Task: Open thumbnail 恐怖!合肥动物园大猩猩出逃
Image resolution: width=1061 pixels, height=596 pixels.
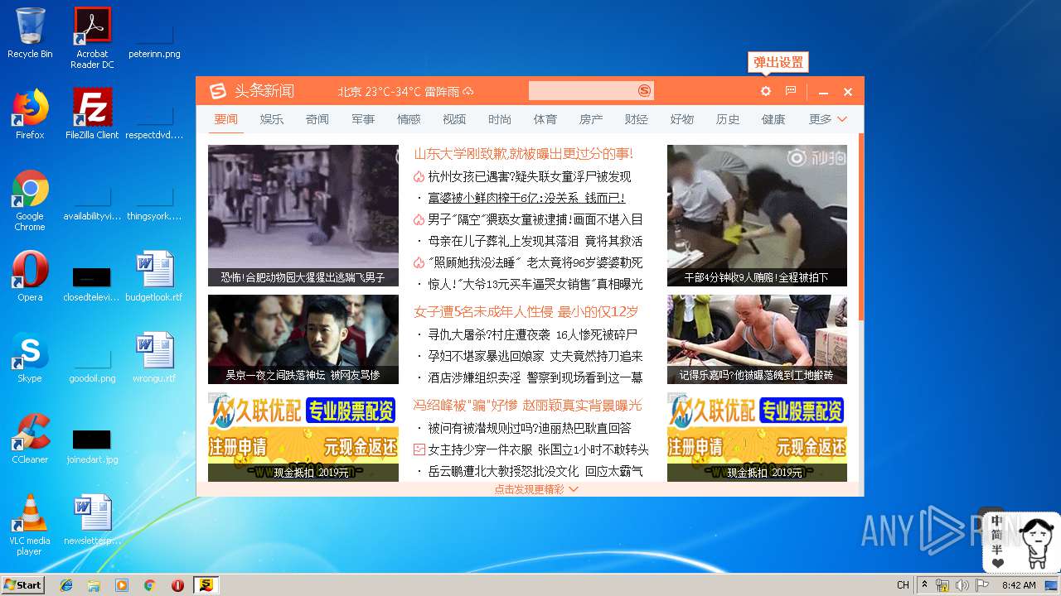Action: coord(303,215)
